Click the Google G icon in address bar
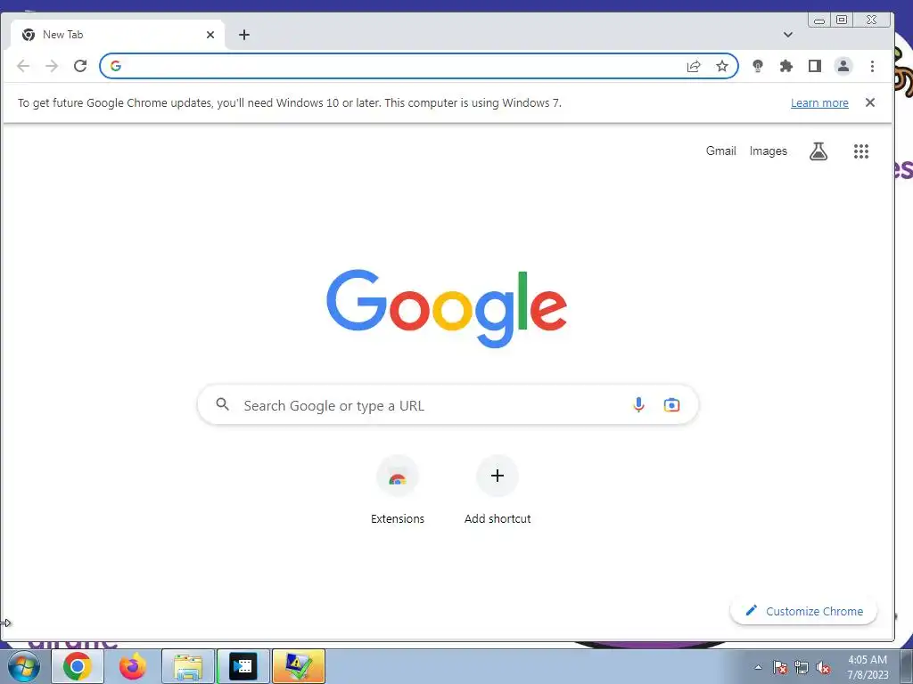This screenshot has height=684, width=913. [116, 66]
